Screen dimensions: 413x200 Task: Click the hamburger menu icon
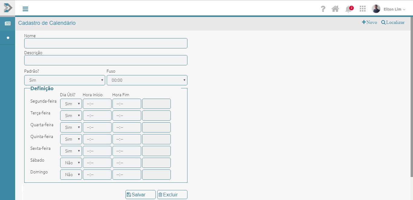click(25, 9)
